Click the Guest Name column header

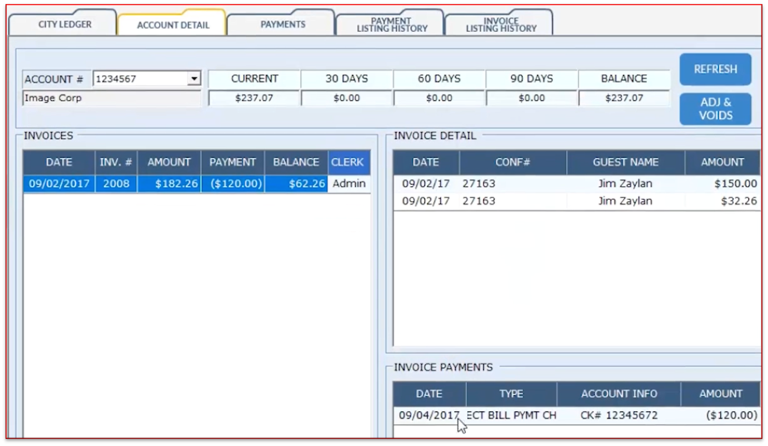tap(625, 162)
